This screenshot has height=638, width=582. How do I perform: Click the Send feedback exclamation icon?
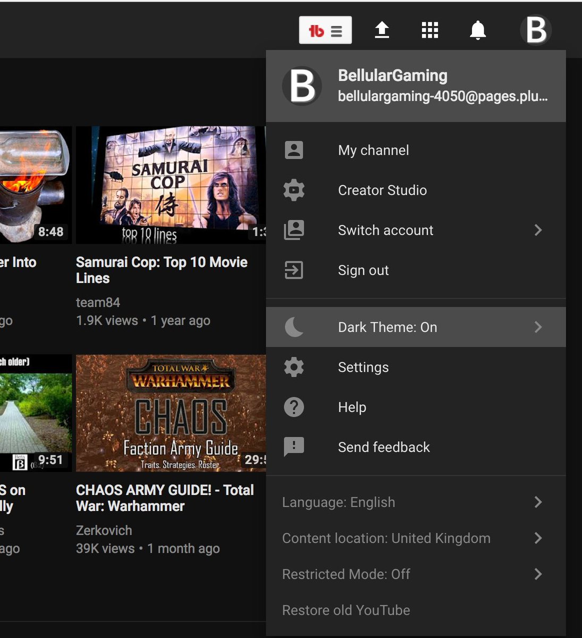click(x=294, y=447)
